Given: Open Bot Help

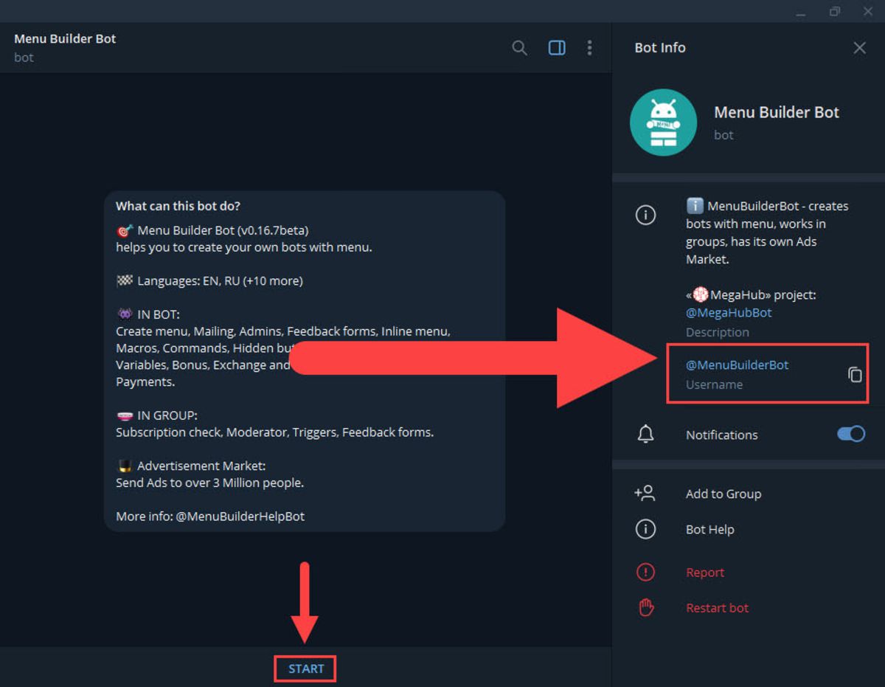Looking at the screenshot, I should [x=710, y=529].
